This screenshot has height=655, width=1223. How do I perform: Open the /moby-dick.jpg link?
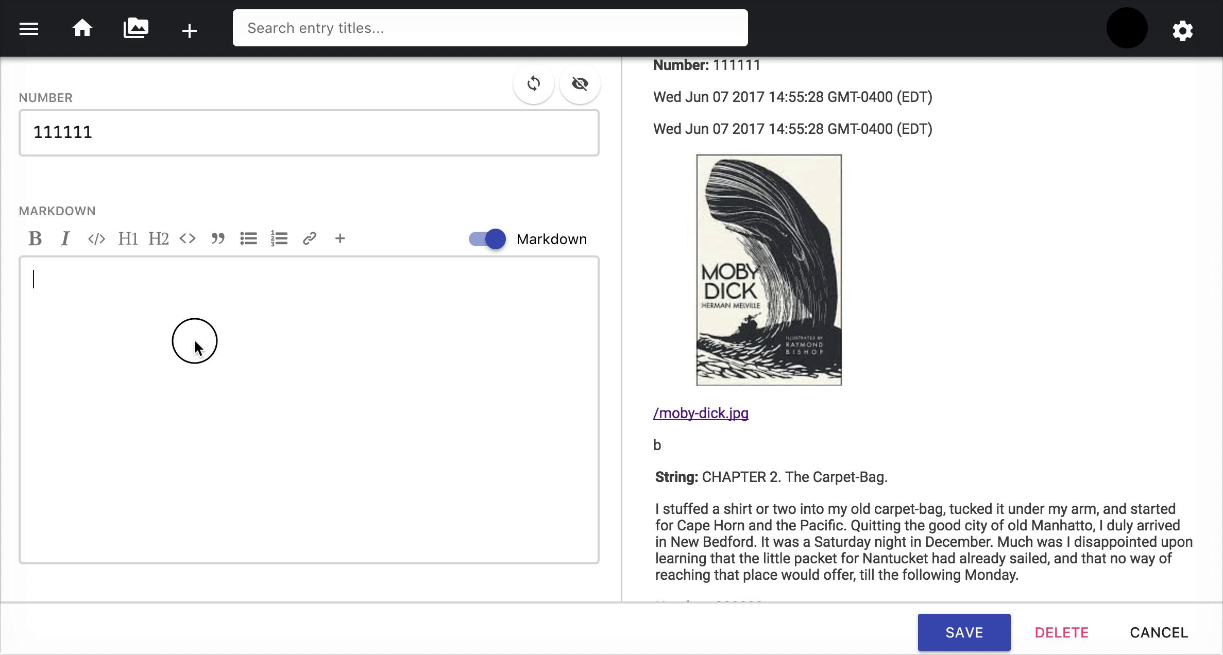pos(701,413)
